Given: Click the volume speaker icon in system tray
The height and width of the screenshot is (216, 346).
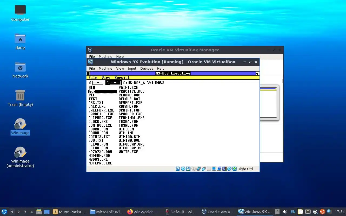Looking at the screenshot, I should [285, 212].
